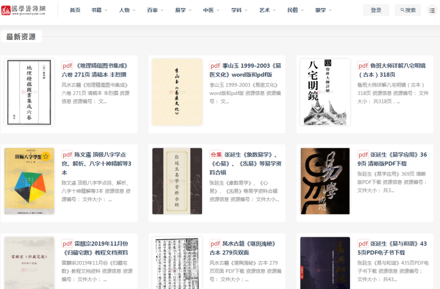
Task: Open the 雷麒宗 归藏宅数 cover thumbnail
Action: (x=29, y=263)
